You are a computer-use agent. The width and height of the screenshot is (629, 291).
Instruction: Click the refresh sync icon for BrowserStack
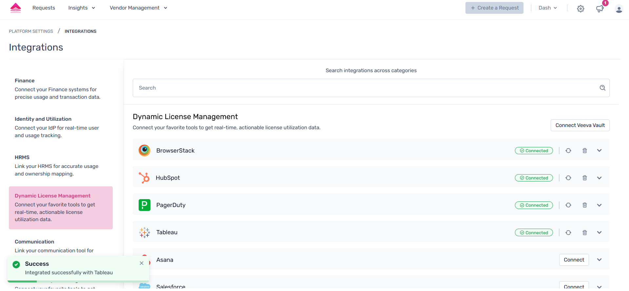[568, 151]
